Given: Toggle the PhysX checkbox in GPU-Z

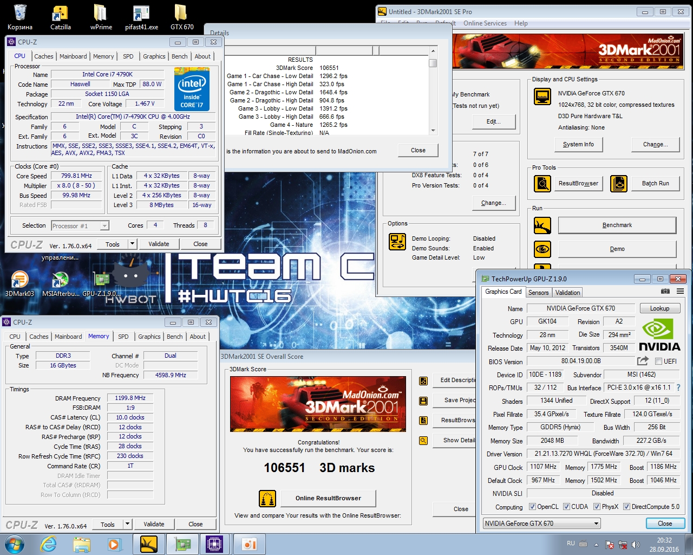Looking at the screenshot, I should [x=597, y=507].
